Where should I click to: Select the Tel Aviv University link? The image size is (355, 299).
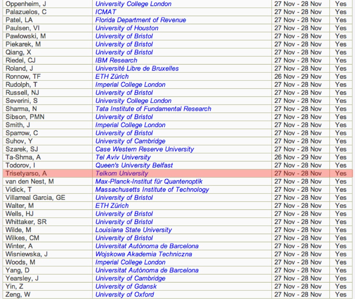point(123,157)
